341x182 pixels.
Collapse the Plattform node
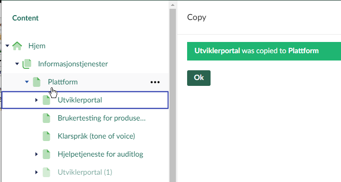[x=27, y=82]
